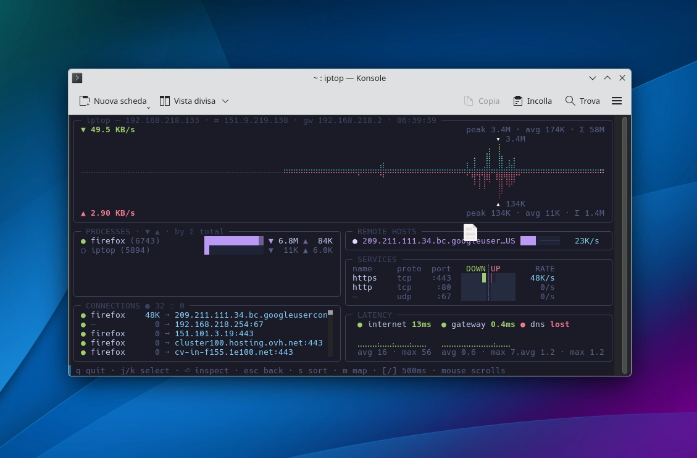Click the 'inspect' hint in footer
The height and width of the screenshot is (458, 697).
click(207, 370)
